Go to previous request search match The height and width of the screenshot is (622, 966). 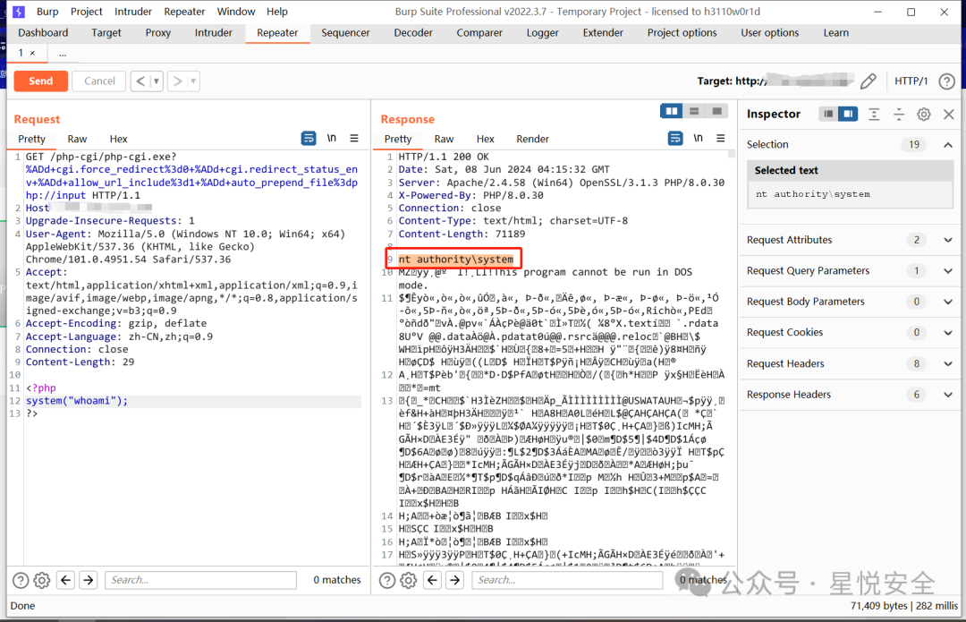point(66,579)
